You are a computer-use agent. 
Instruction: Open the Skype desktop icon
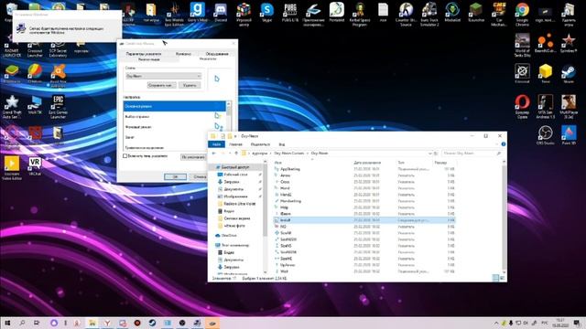[x=266, y=12]
